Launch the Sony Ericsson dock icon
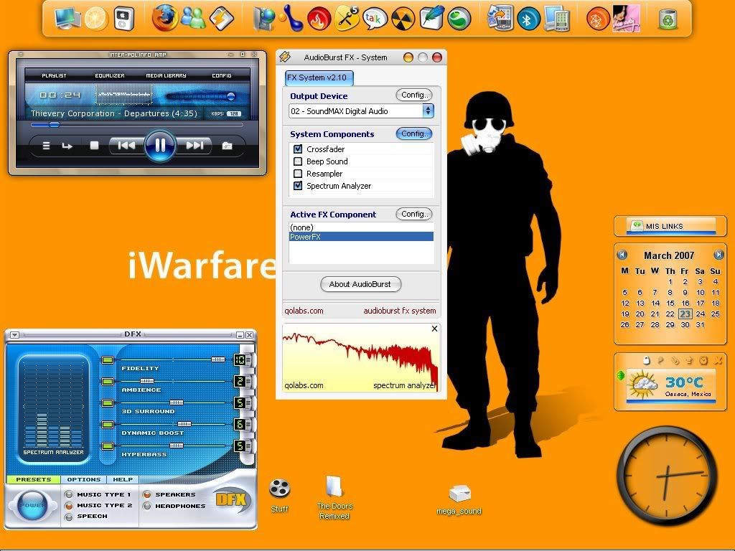The height and width of the screenshot is (551, 735). (x=459, y=19)
